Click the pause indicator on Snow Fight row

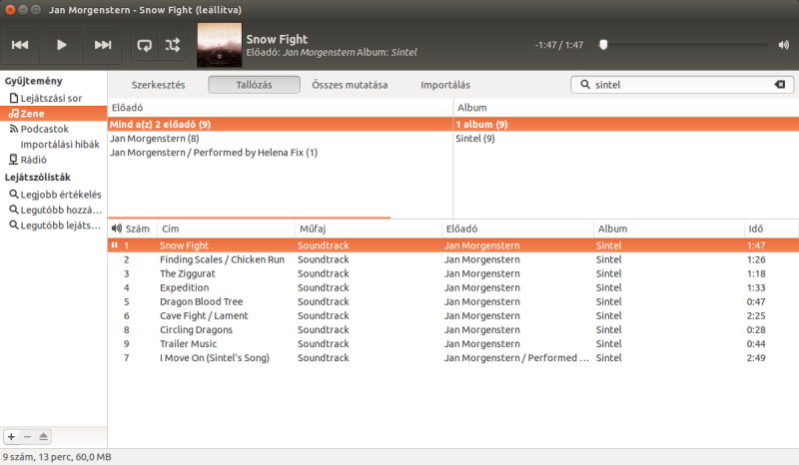[115, 245]
